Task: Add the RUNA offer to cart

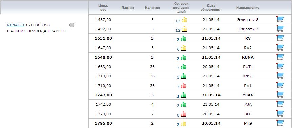Action: (280, 57)
